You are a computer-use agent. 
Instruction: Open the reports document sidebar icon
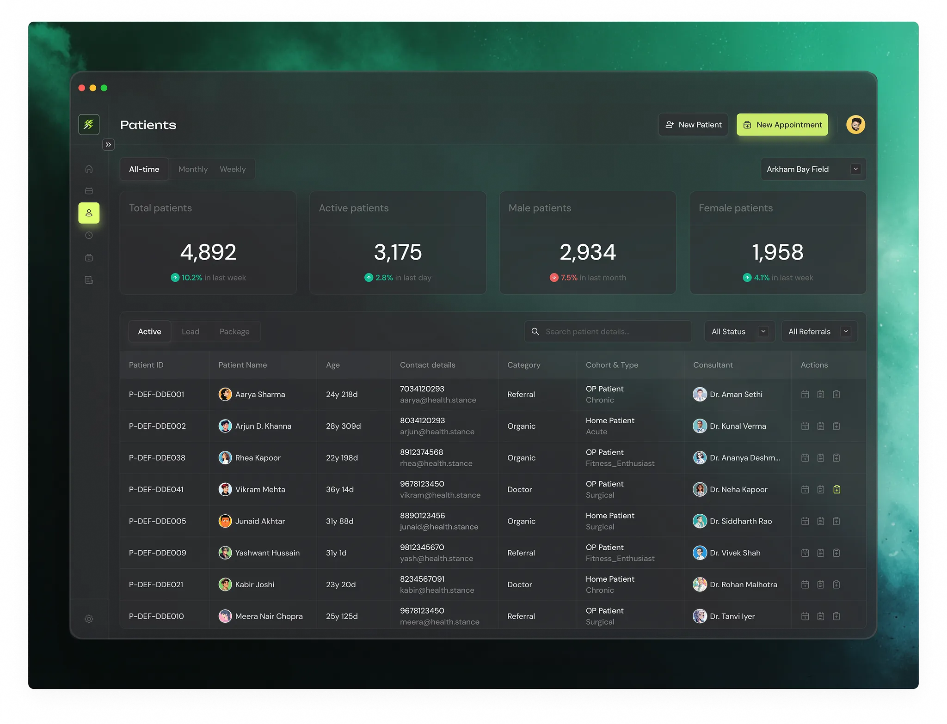tap(89, 280)
